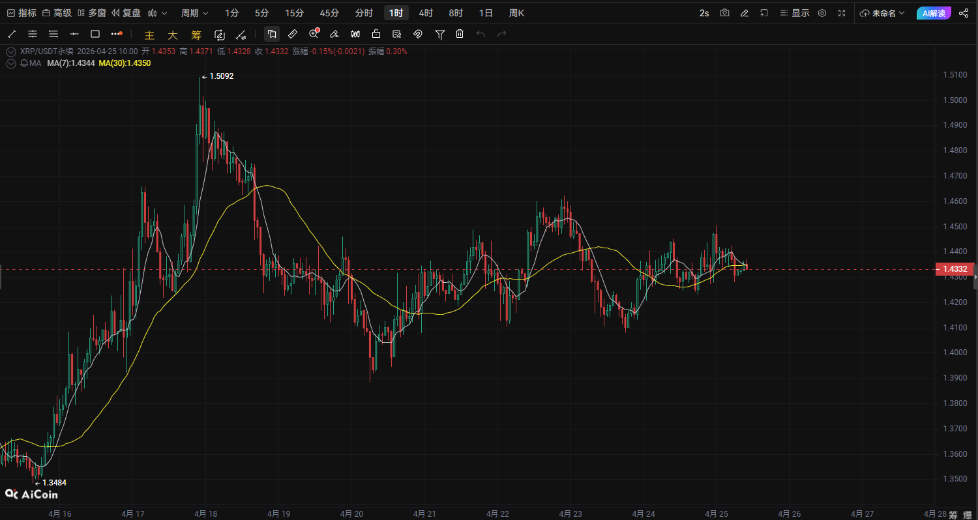Switch to the 8时 timeframe
Screen dimensions: 978x520
[x=456, y=13]
